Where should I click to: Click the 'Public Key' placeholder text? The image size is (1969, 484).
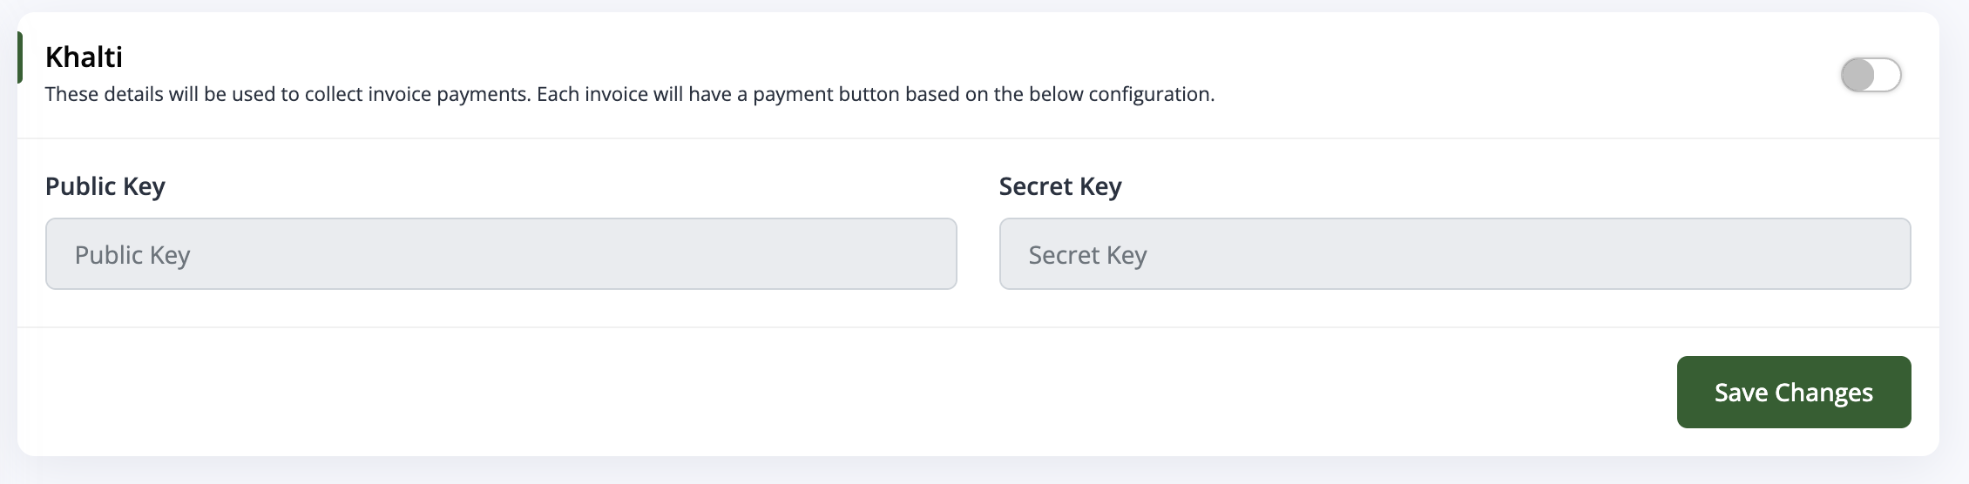pos(132,255)
